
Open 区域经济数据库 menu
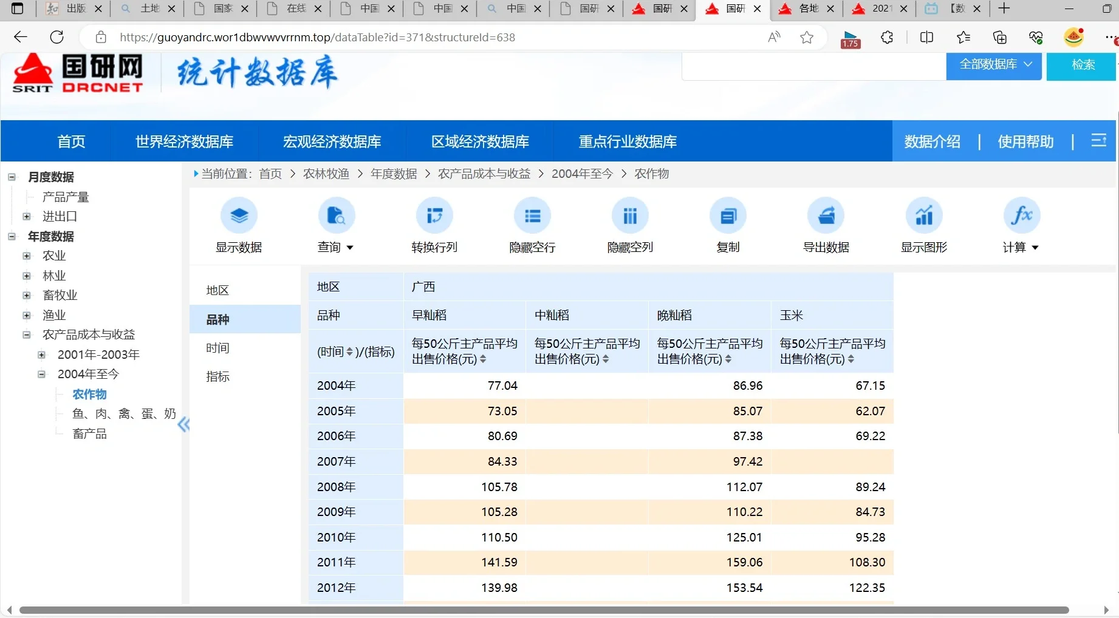(480, 141)
